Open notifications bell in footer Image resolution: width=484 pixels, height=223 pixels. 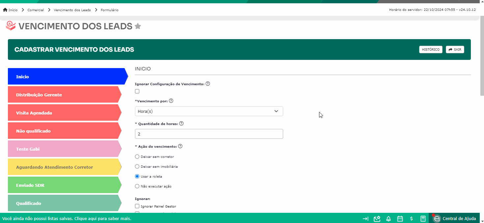(x=389, y=219)
